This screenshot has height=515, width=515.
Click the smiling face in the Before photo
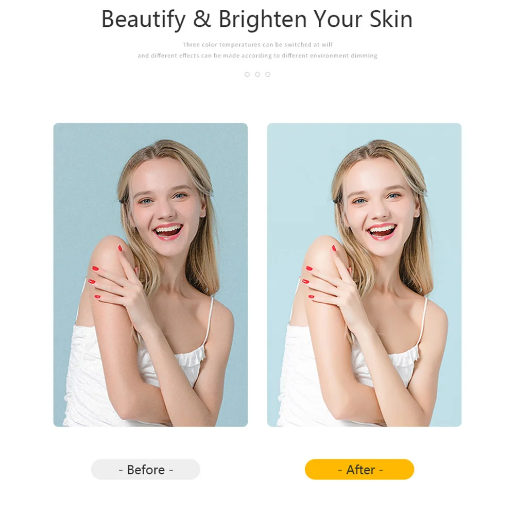[166, 207]
